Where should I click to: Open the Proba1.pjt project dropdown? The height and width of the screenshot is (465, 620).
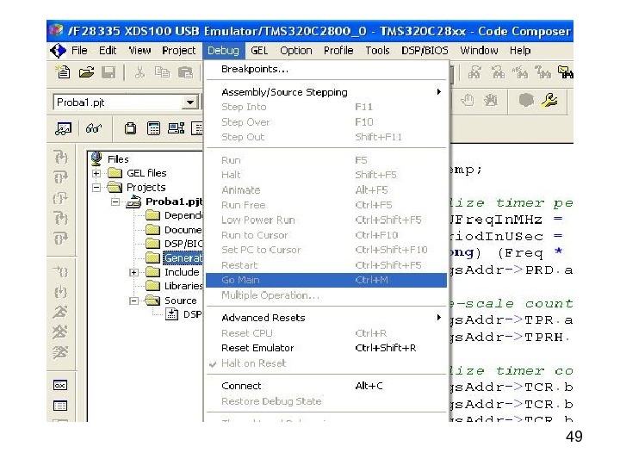coord(190,102)
